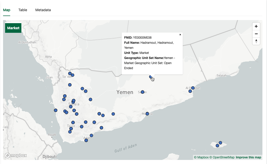Viewport: 267px width, 164px height.
Task: Open the Metadata tab
Action: tap(43, 10)
